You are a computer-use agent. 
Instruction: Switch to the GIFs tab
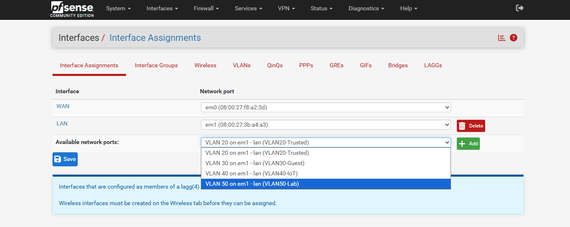(366, 65)
